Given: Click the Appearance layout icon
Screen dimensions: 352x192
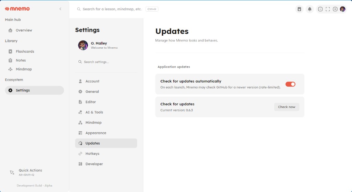Looking at the screenshot, I should (80, 133).
